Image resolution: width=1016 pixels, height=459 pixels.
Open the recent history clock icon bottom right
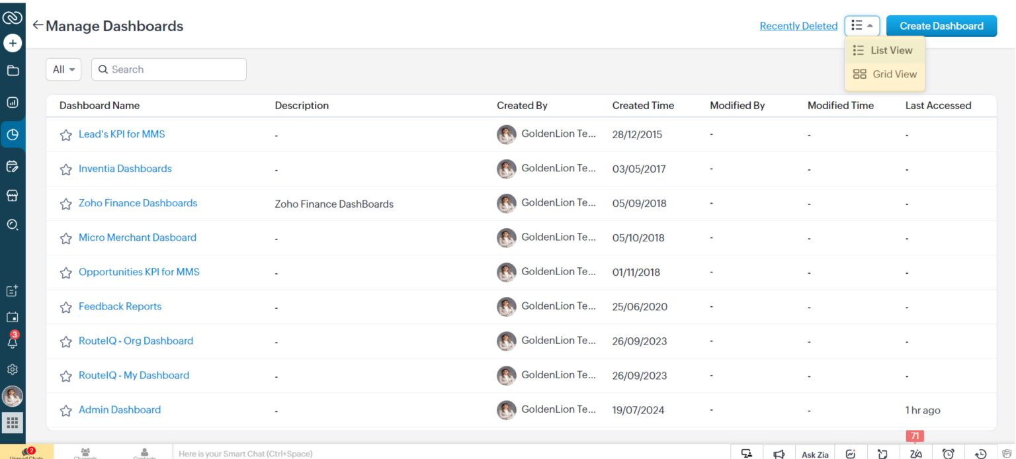tap(981, 454)
